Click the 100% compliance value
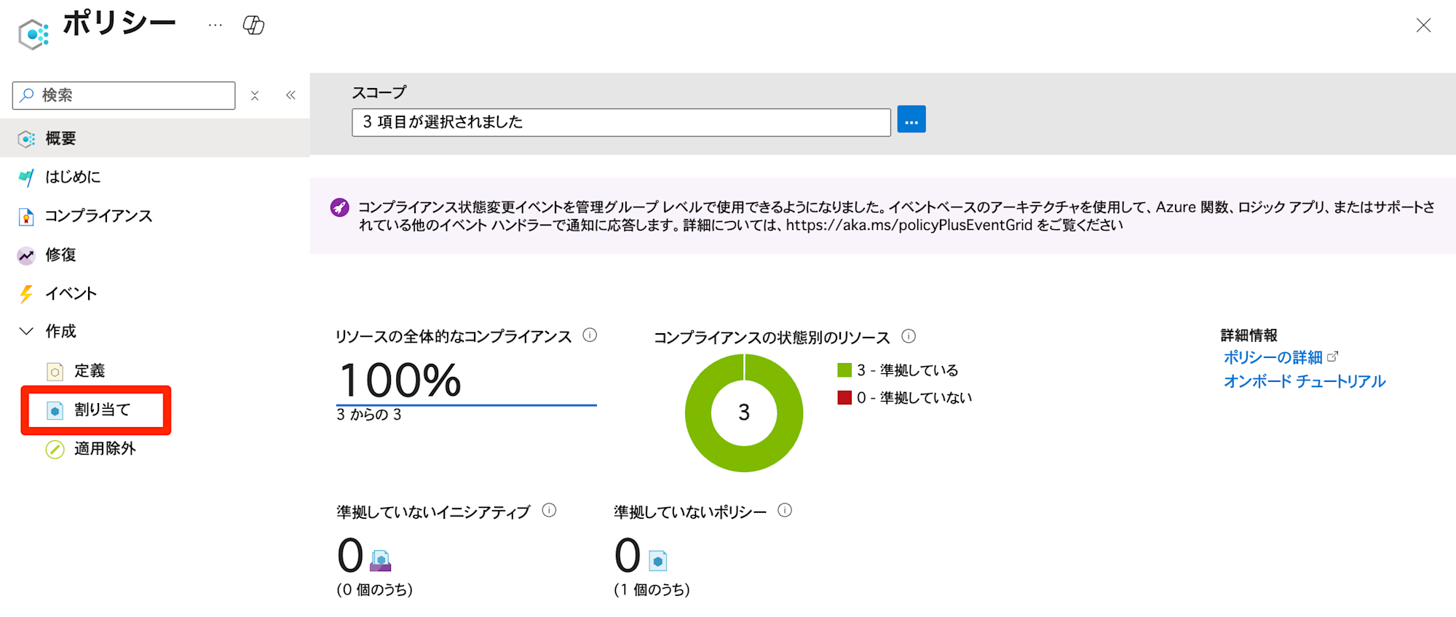Screen dimensions: 1456x617 point(400,380)
